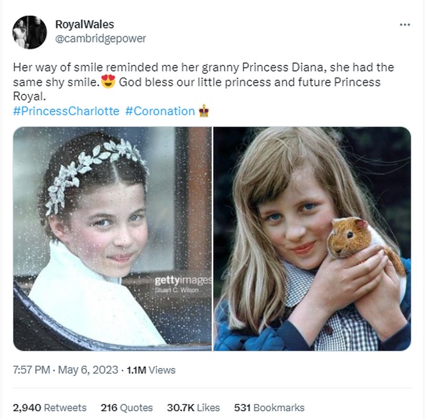See who gave the 30.7K Likes
The image size is (425, 419).
point(192,407)
